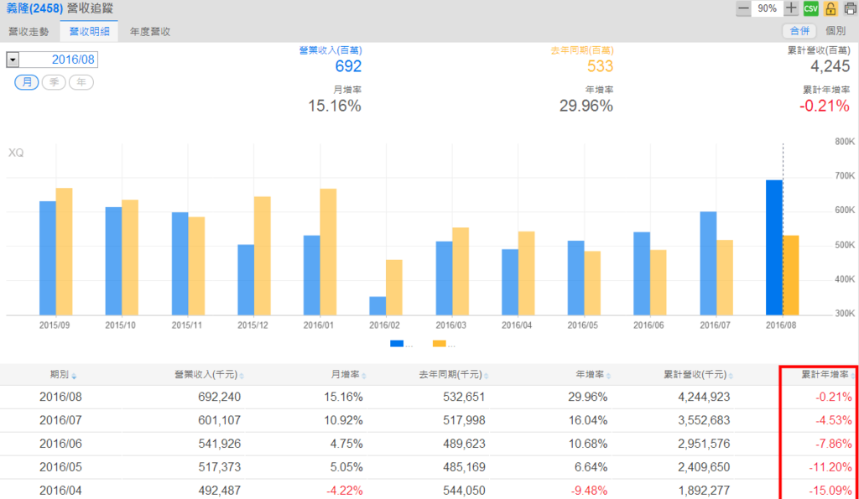Click the summary value 692
The height and width of the screenshot is (499, 859).
(348, 66)
